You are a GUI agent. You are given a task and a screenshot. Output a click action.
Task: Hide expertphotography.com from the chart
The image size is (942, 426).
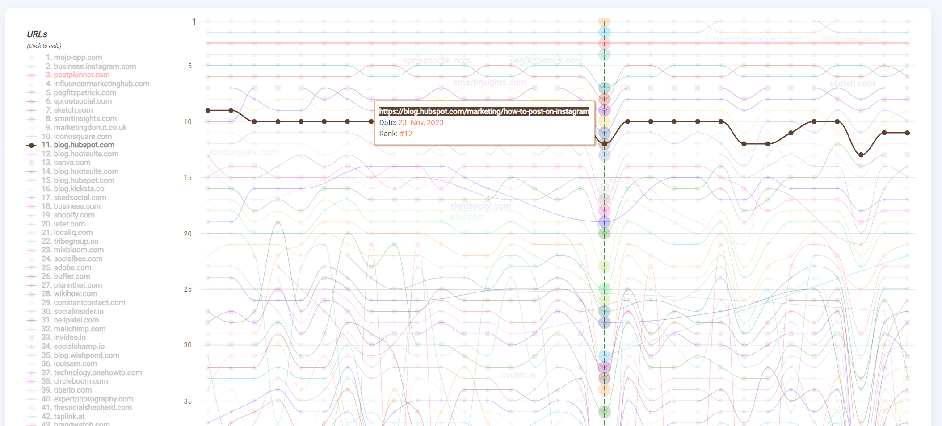(80, 399)
